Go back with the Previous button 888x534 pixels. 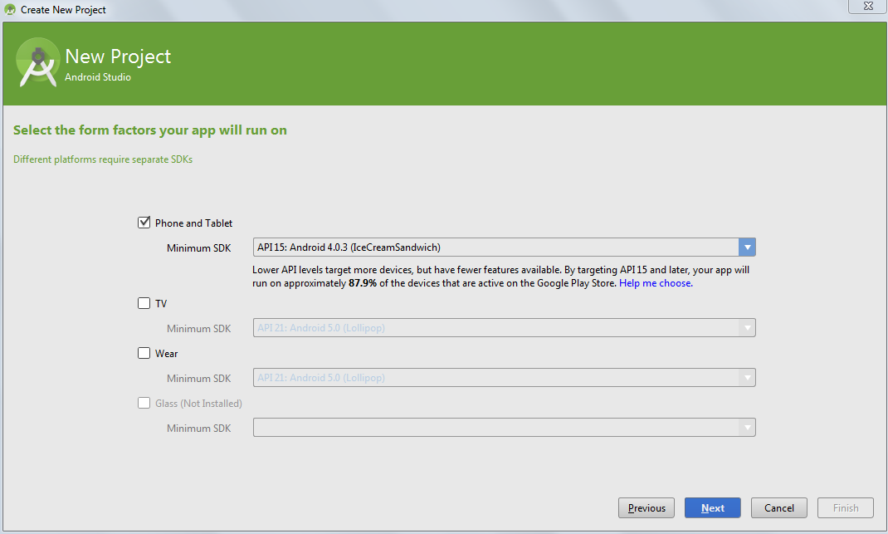[646, 507]
